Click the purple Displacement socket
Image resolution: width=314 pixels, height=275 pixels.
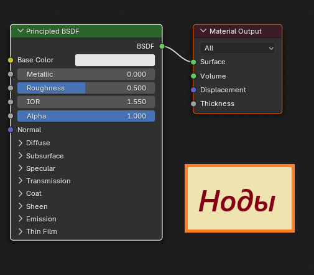coord(193,90)
